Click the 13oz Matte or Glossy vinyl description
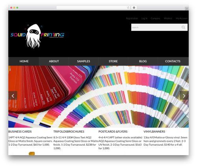This screenshot has height=167, width=197. point(165,141)
